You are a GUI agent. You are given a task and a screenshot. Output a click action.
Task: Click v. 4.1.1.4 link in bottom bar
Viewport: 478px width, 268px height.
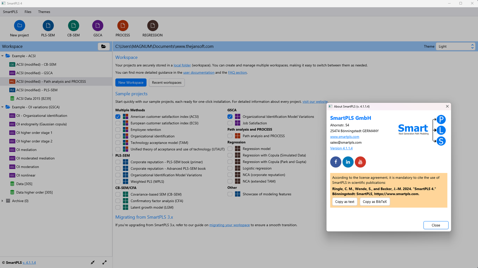pos(29,263)
